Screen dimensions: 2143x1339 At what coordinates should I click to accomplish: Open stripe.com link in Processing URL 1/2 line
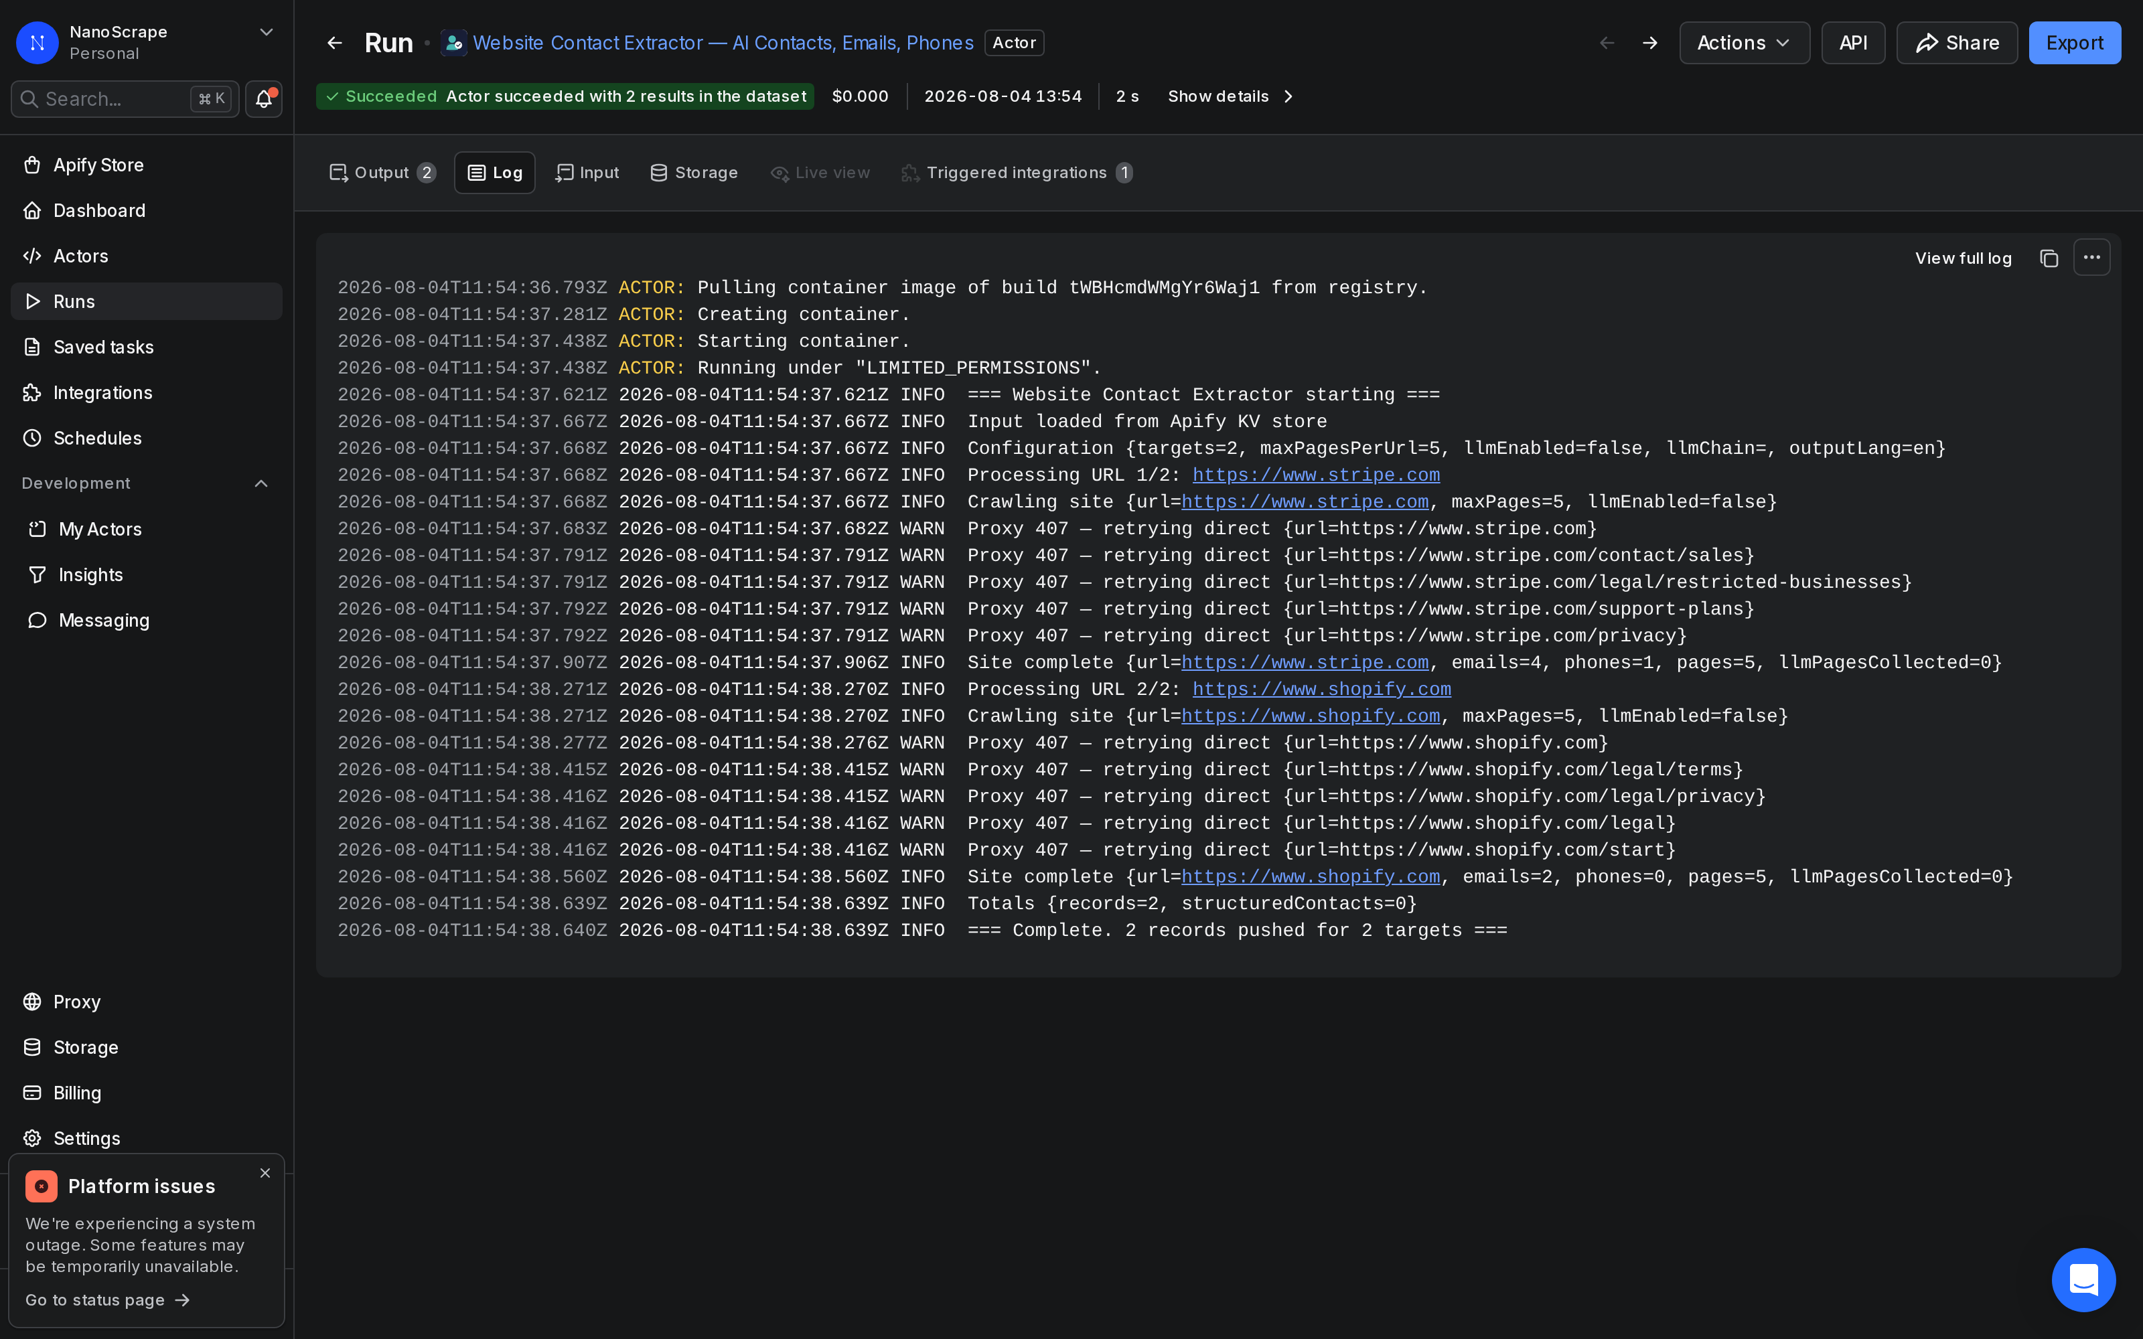(1316, 475)
